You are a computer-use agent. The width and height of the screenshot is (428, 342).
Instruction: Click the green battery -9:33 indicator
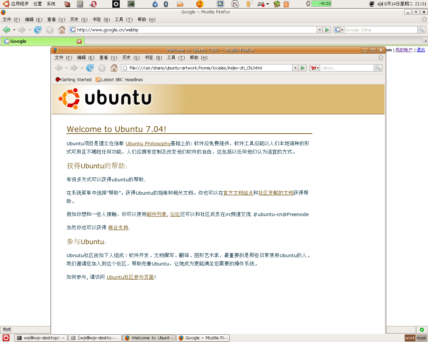point(321,4)
